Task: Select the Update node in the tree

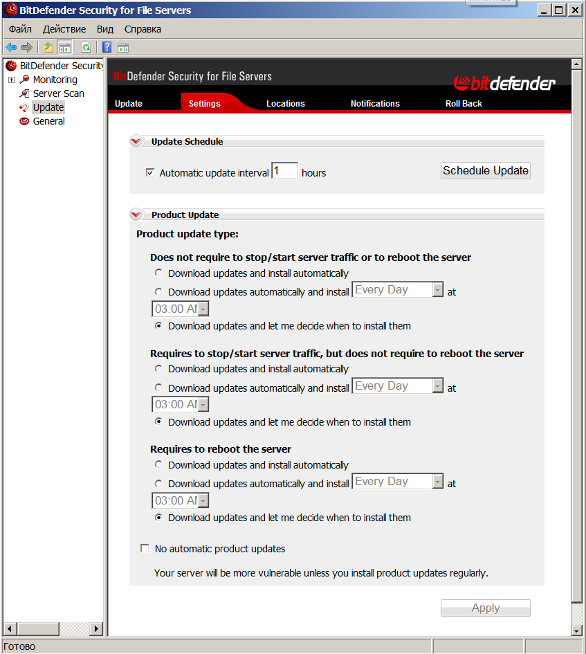Action: click(48, 107)
